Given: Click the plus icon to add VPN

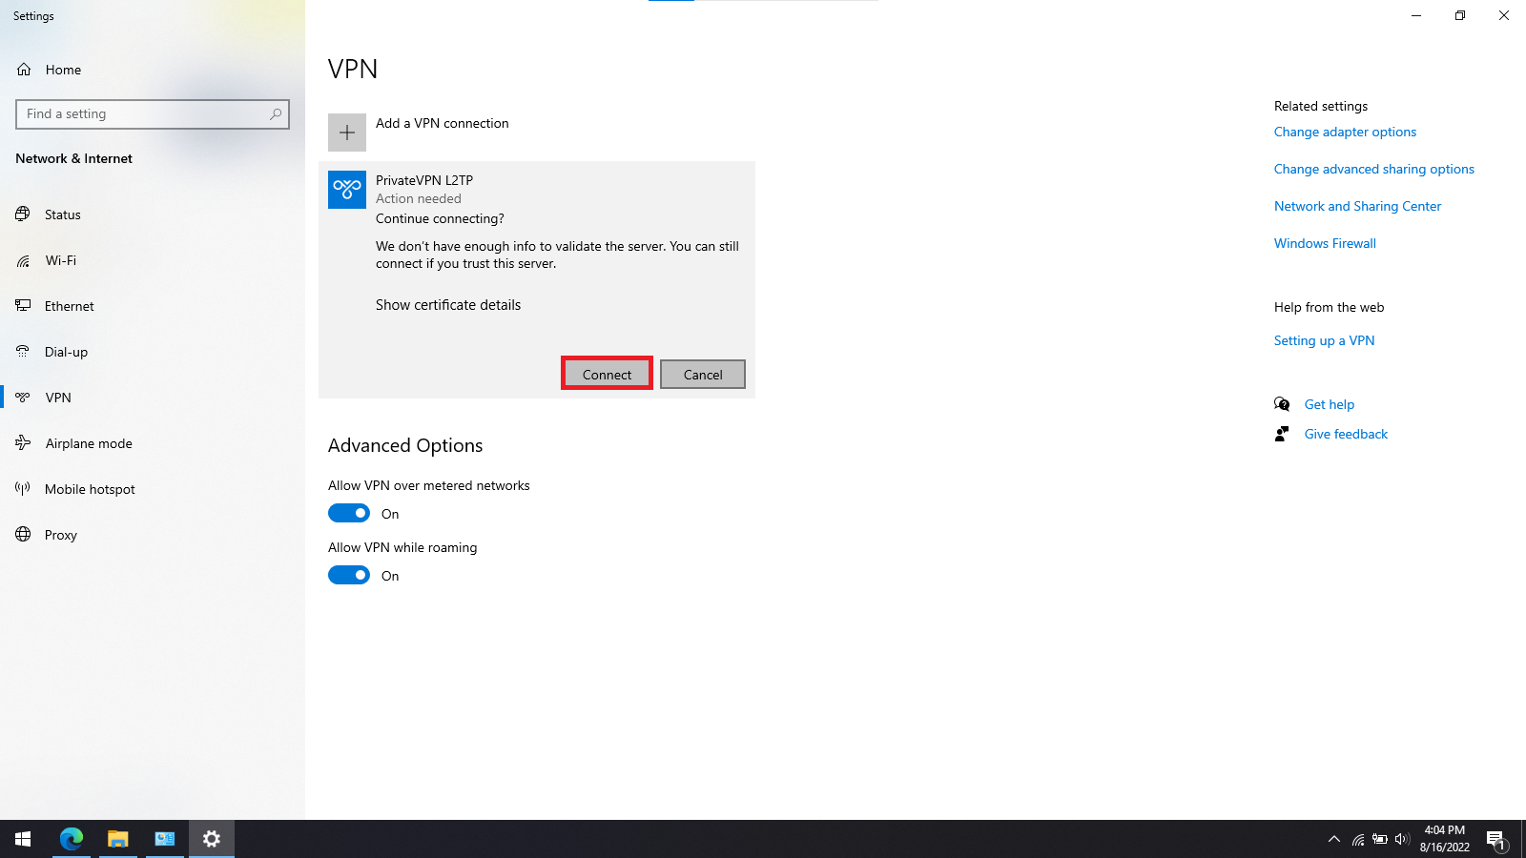Looking at the screenshot, I should click(347, 133).
